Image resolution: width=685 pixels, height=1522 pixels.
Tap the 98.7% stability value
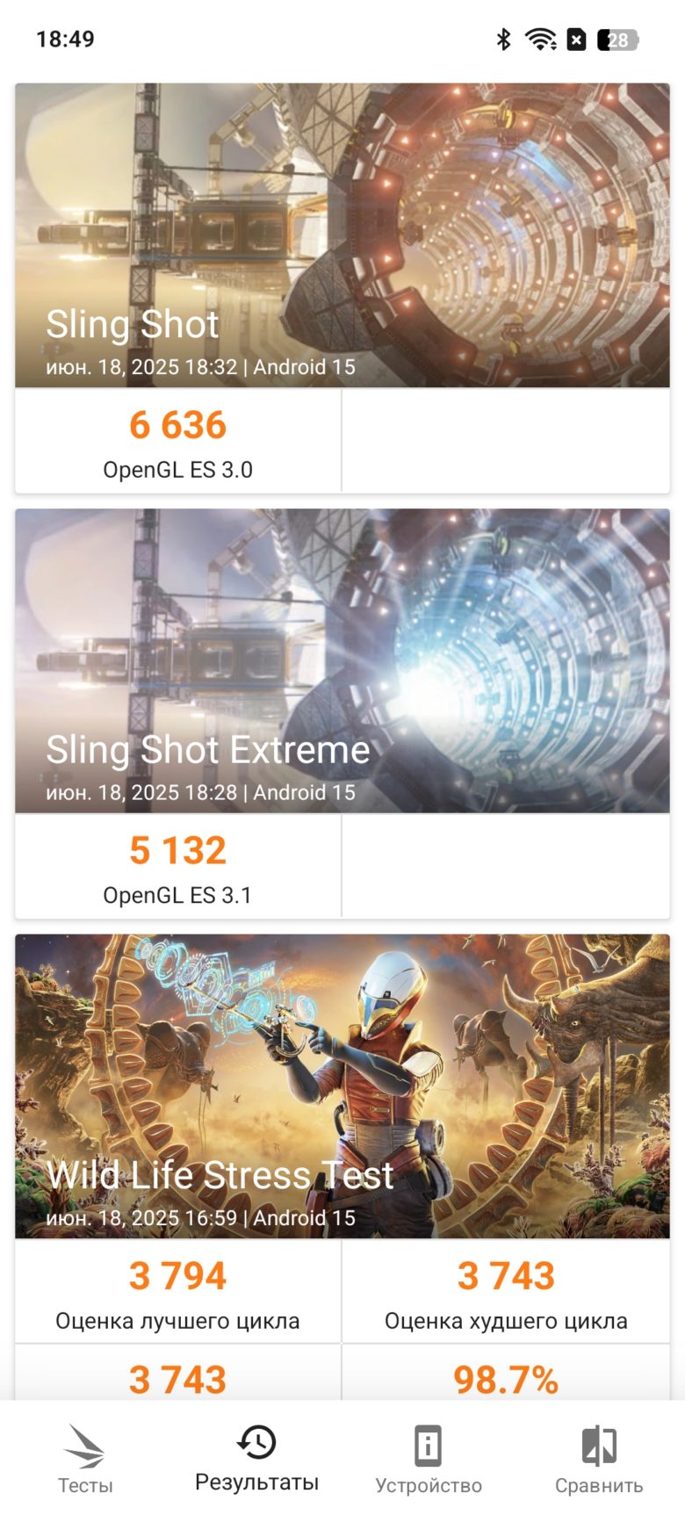(506, 1380)
